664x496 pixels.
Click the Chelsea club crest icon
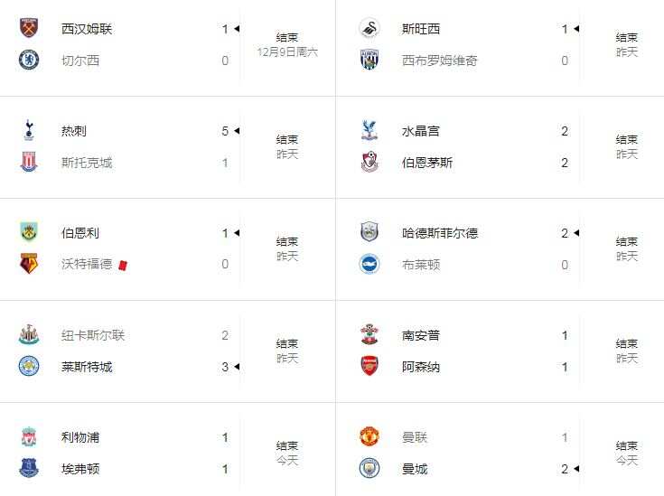click(29, 61)
